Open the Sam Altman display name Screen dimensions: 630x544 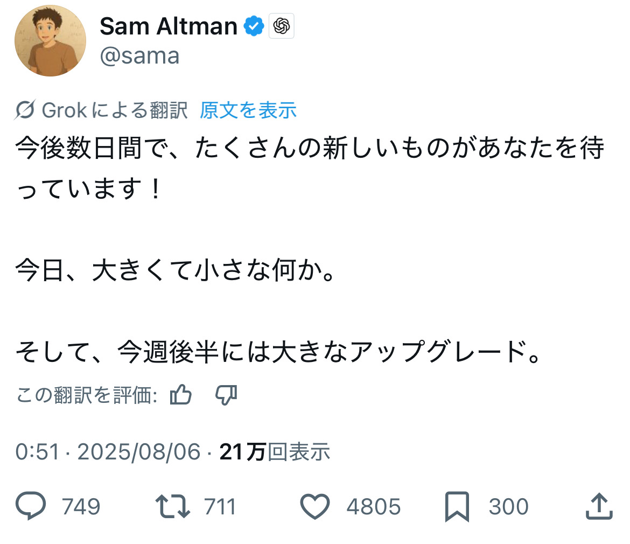[169, 26]
